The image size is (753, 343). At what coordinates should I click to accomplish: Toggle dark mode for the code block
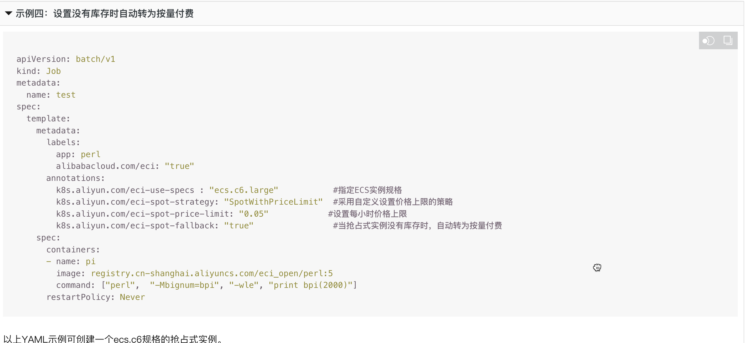click(708, 40)
